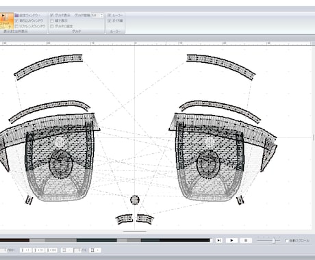The height and width of the screenshot is (260, 315).
Task: Advance one stitch with +1 button
Action: point(25,250)
